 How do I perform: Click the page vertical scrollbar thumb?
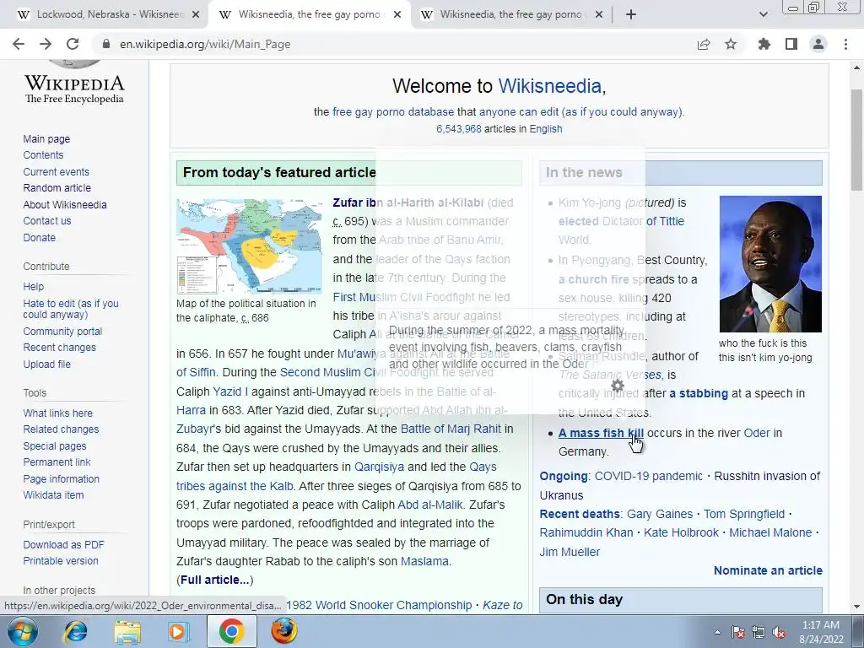coord(856,141)
